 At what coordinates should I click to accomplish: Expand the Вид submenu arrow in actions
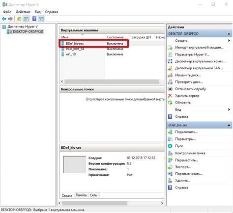[x=229, y=109]
